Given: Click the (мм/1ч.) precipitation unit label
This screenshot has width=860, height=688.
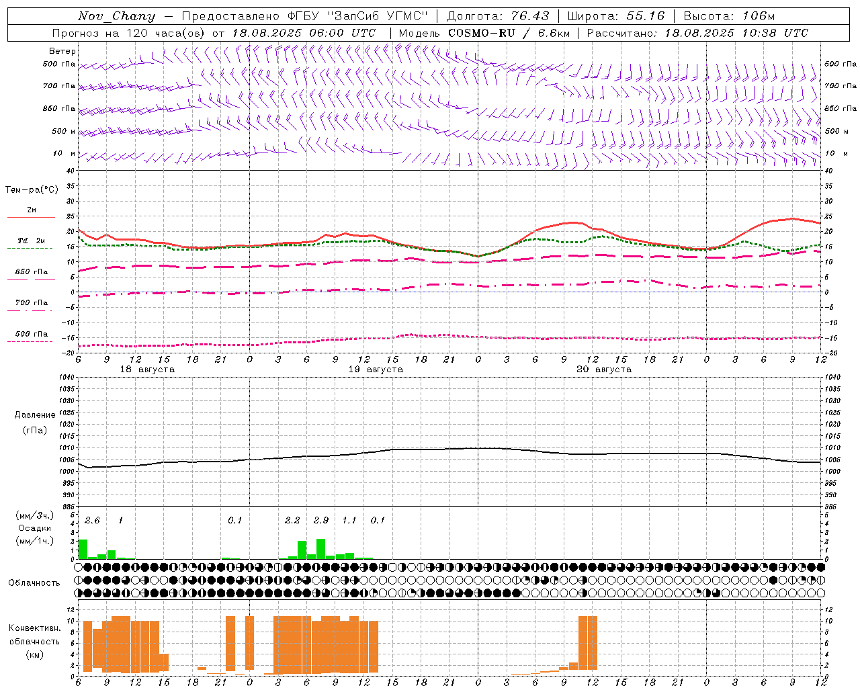Looking at the screenshot, I should point(35,541).
